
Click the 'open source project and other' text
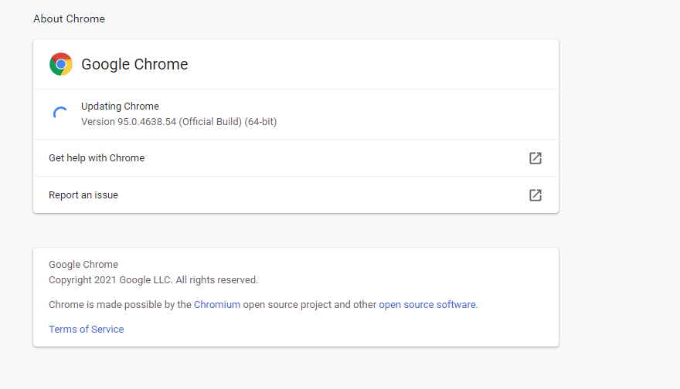pyautogui.click(x=309, y=305)
